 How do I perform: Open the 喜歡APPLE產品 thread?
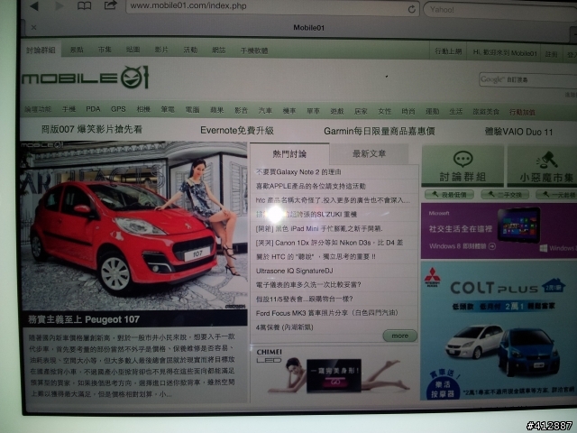tap(310, 187)
